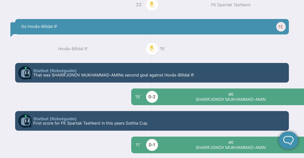This screenshot has height=158, width=304.
Task: Click the "Go Hovås-Billdal IF" comment text
Action: [x=39, y=27]
